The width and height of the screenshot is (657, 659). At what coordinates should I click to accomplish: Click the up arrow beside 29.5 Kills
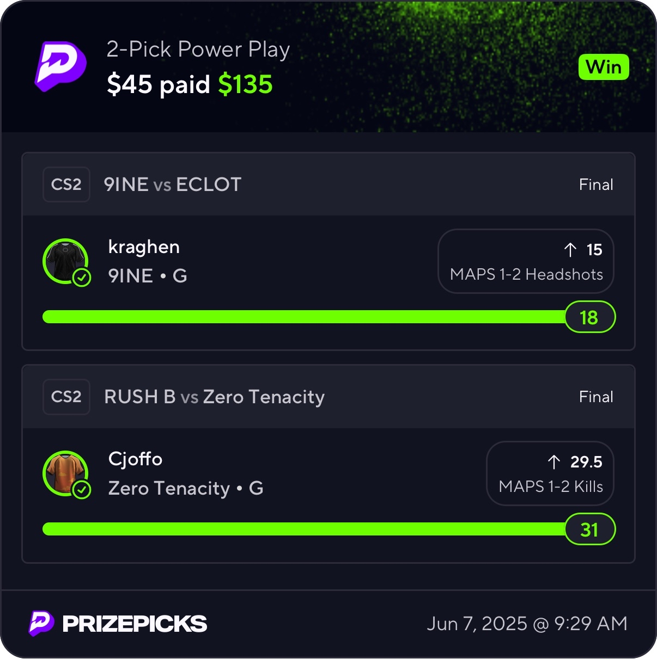pyautogui.click(x=553, y=462)
